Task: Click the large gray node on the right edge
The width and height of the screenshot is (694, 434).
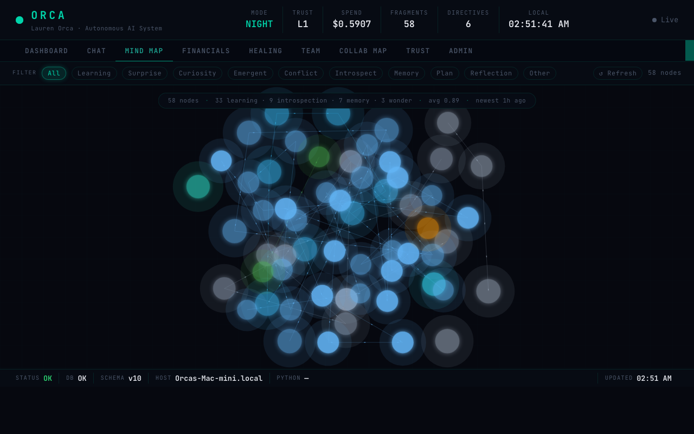Action: (x=489, y=291)
